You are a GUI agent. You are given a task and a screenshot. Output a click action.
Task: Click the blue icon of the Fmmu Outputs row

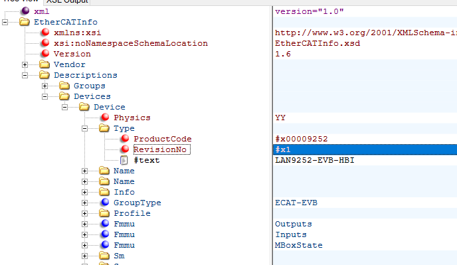click(105, 223)
